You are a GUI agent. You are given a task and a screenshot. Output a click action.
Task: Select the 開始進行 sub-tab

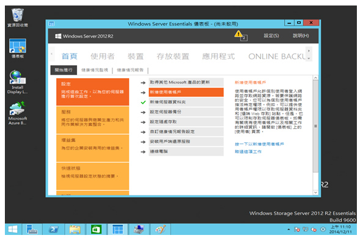click(64, 70)
